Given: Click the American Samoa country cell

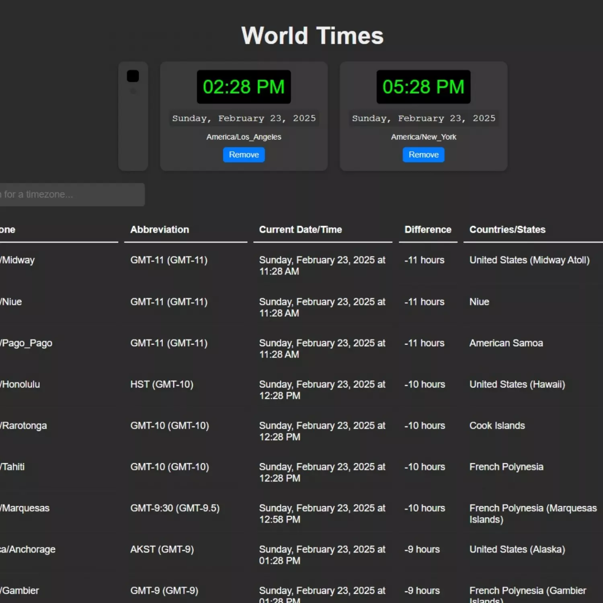Looking at the screenshot, I should (x=506, y=343).
